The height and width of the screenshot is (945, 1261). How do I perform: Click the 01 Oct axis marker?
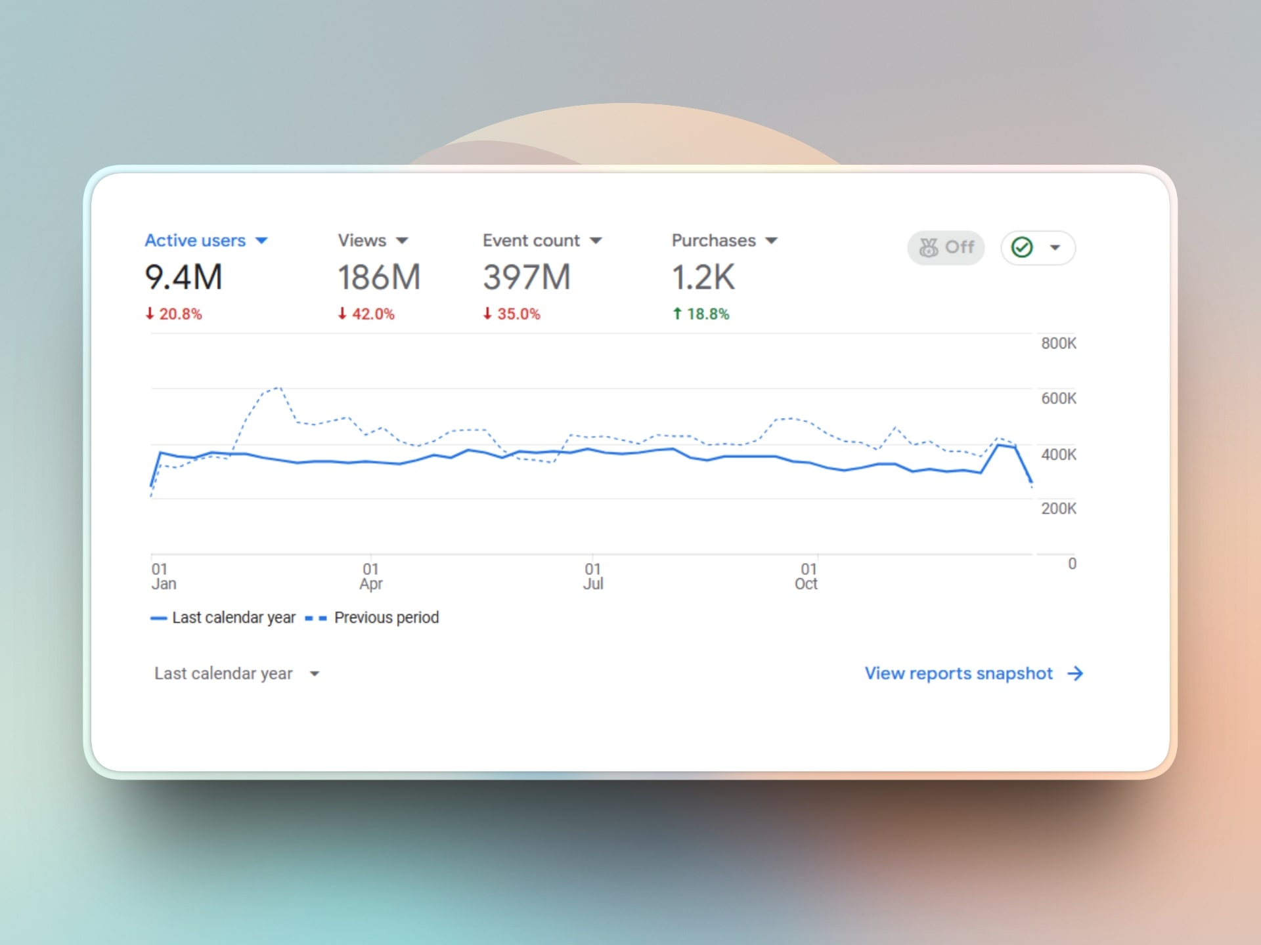point(807,576)
